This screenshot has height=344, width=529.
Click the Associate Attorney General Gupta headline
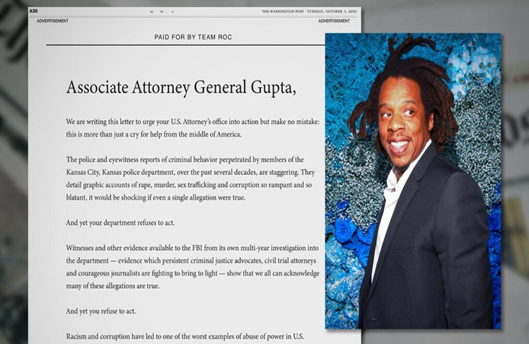[180, 87]
